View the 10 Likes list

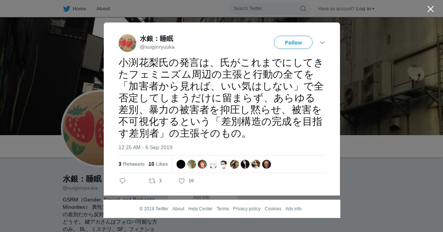click(158, 164)
